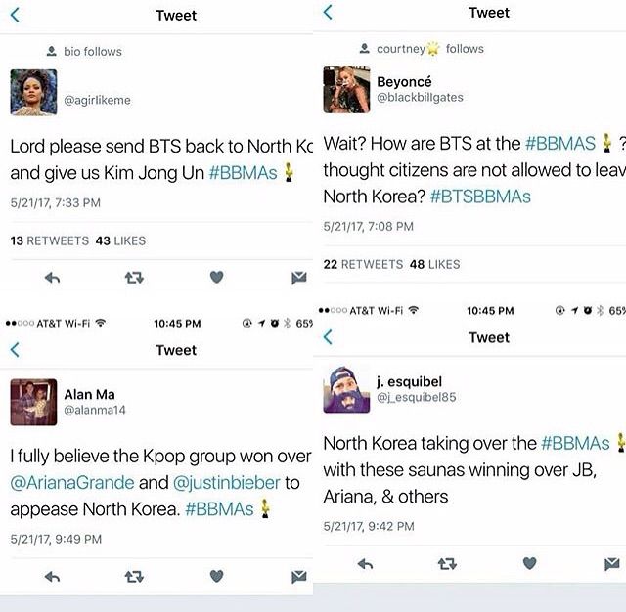Reply to Alan Ma's tweet
This screenshot has width=626, height=612.
tap(52, 577)
